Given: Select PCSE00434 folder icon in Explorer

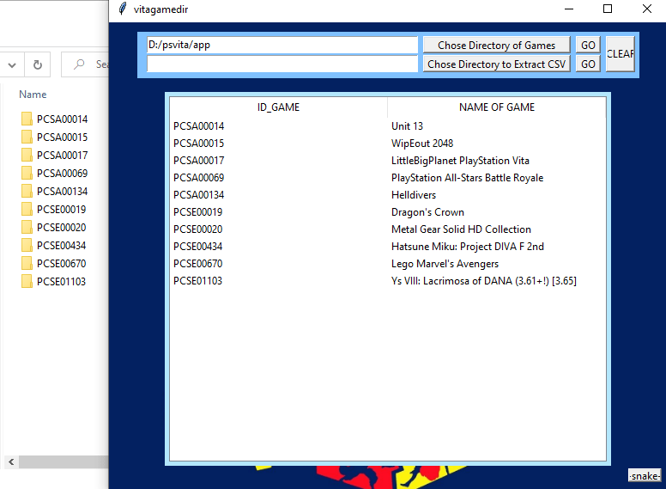Looking at the screenshot, I should coord(27,245).
